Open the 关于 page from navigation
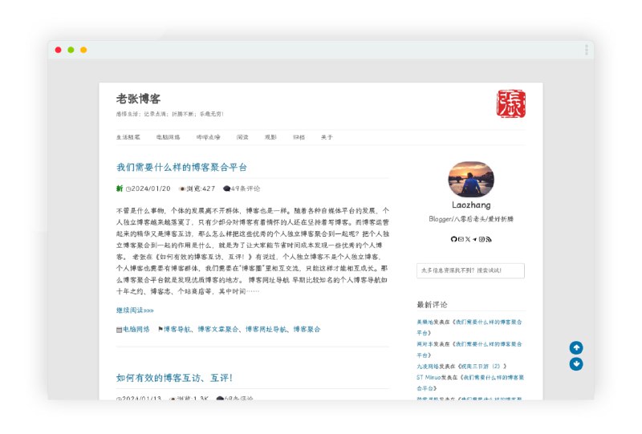Screen dimensions: 642x434 pos(327,137)
